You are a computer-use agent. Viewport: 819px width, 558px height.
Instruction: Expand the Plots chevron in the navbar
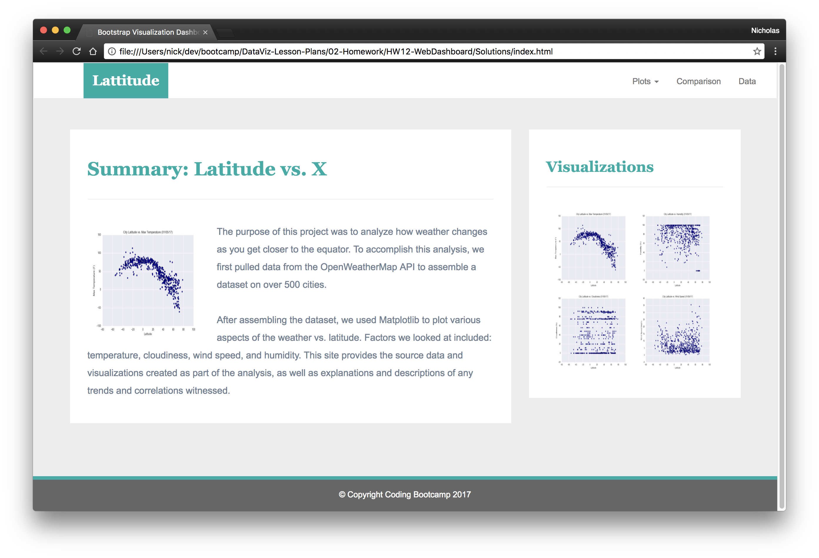pos(656,82)
